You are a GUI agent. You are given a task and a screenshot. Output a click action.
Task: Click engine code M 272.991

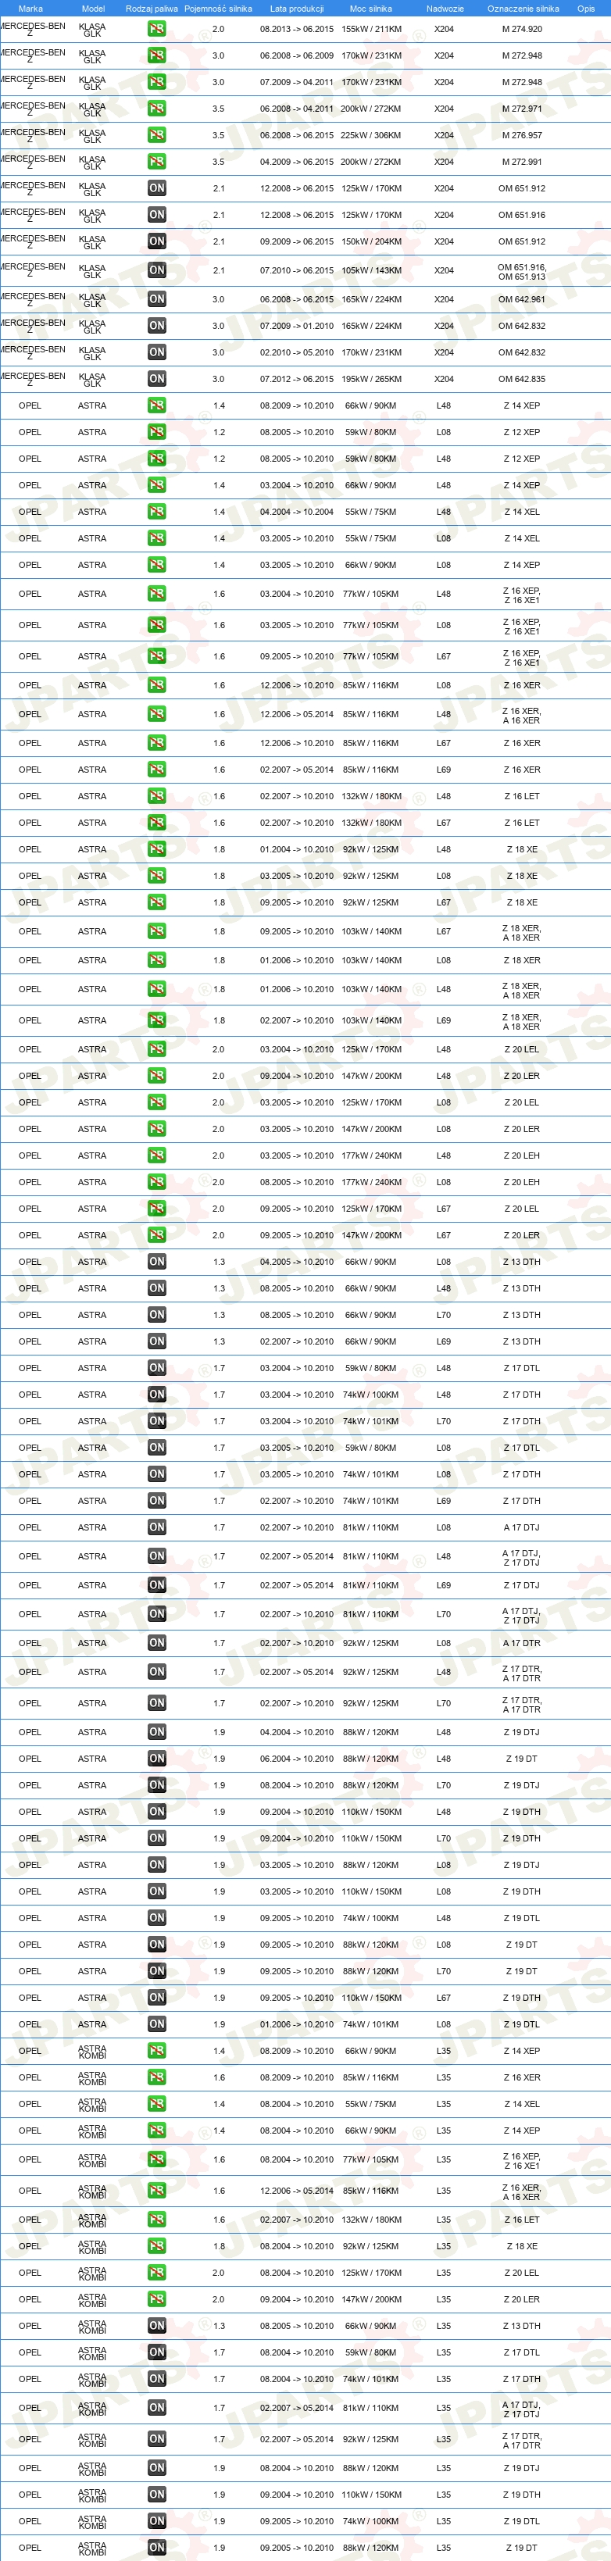(523, 161)
